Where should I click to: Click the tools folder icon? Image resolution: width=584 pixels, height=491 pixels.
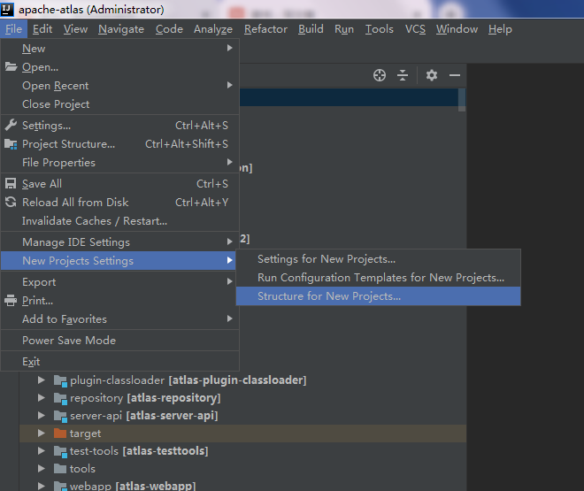click(60, 469)
